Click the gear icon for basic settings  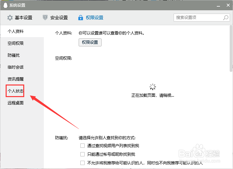click(10, 18)
